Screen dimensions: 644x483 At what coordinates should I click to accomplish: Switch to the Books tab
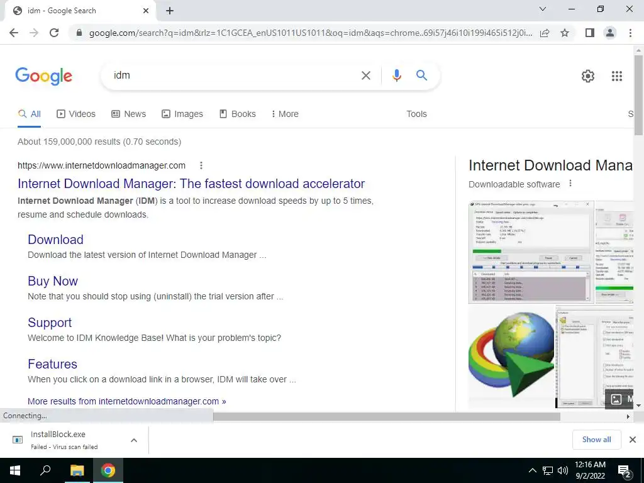tap(237, 114)
